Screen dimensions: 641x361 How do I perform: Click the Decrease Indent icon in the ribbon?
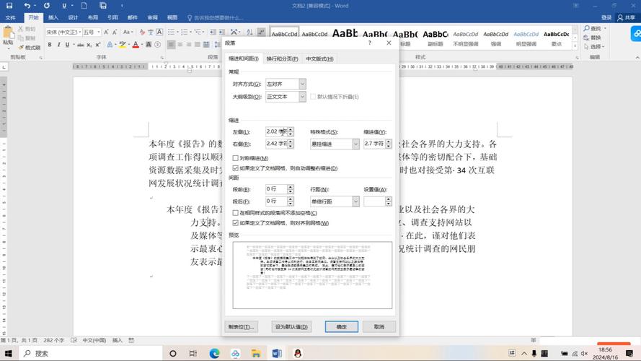click(x=213, y=32)
